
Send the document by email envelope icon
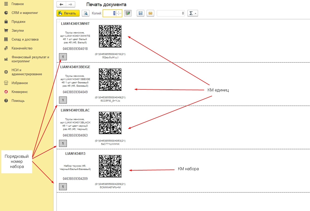tap(150, 13)
